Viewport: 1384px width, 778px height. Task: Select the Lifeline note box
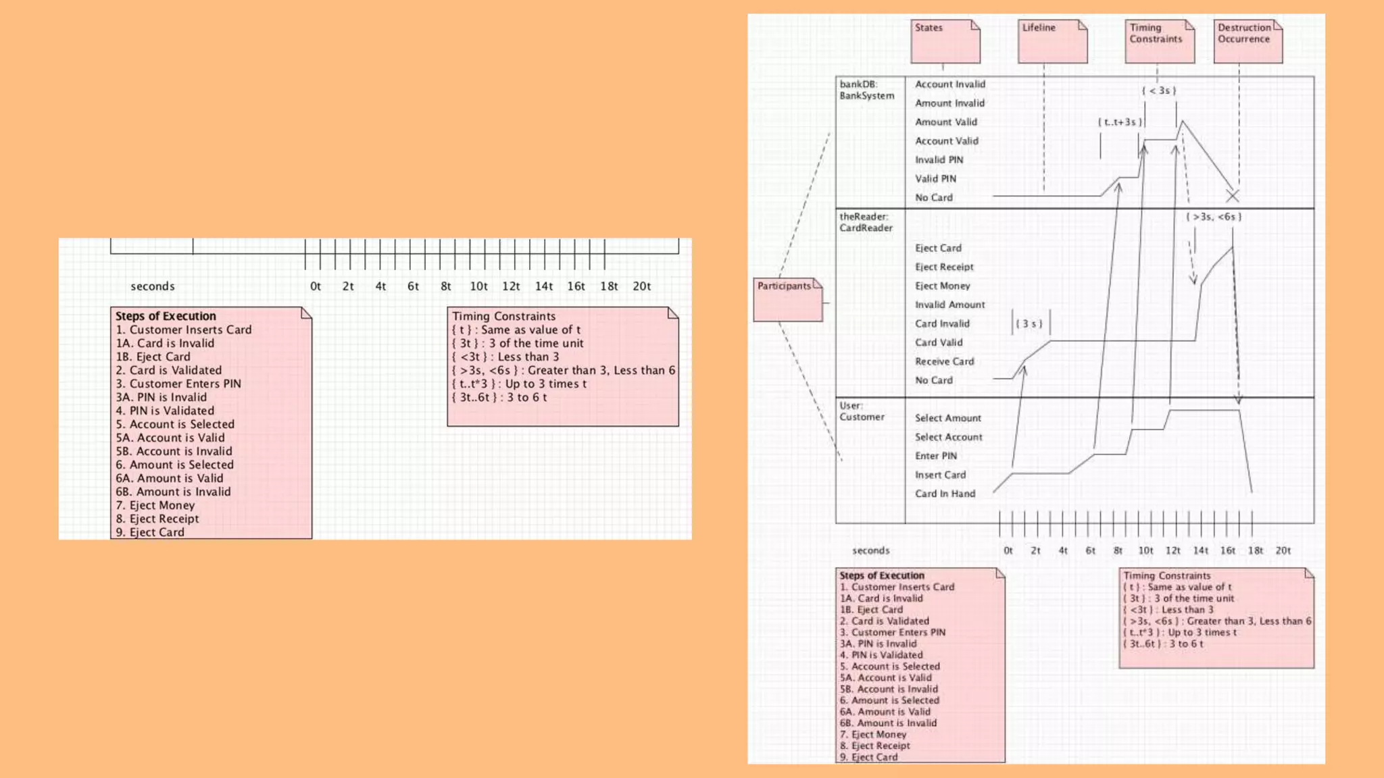[1052, 41]
